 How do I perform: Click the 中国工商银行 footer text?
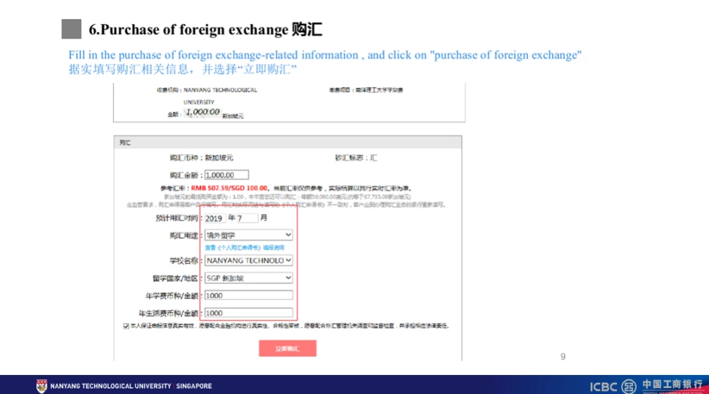[672, 385]
